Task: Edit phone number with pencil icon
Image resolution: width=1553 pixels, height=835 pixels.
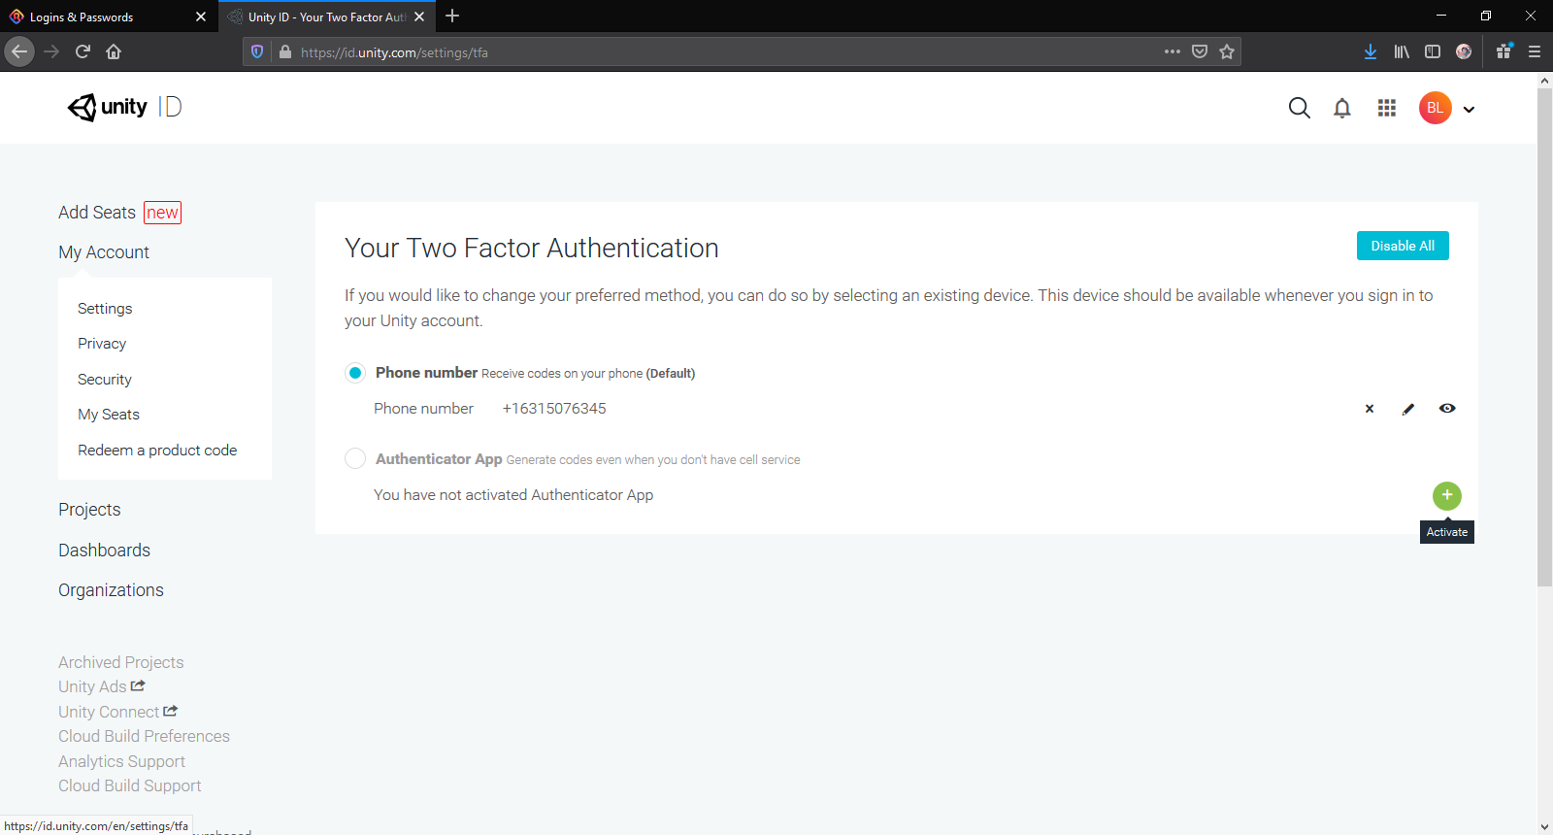Action: click(1408, 409)
